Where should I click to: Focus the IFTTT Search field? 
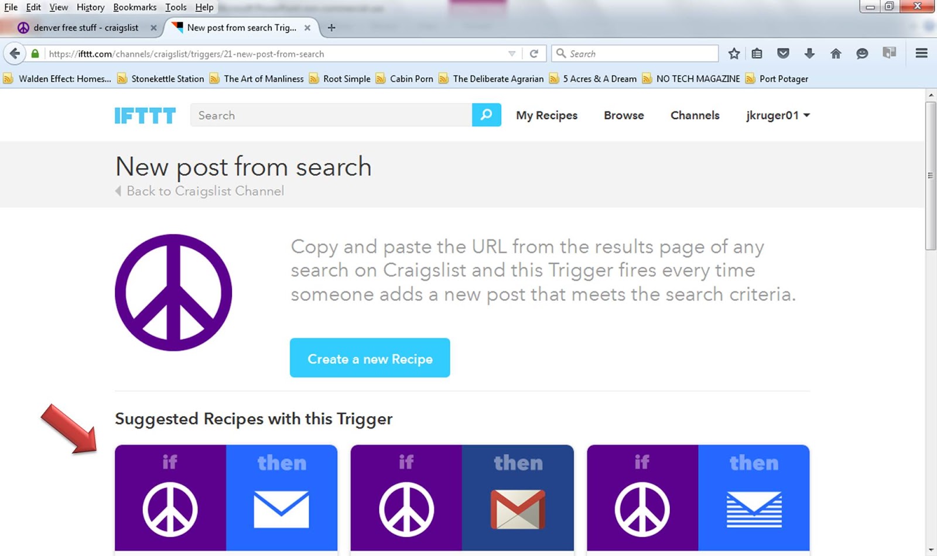coord(331,115)
